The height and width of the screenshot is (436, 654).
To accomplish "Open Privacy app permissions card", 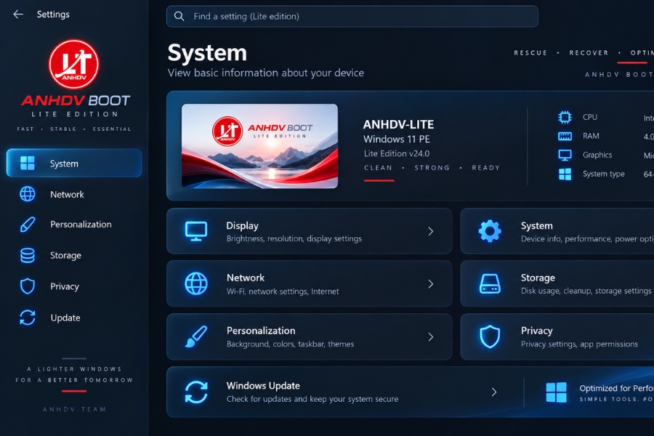I will (557, 336).
